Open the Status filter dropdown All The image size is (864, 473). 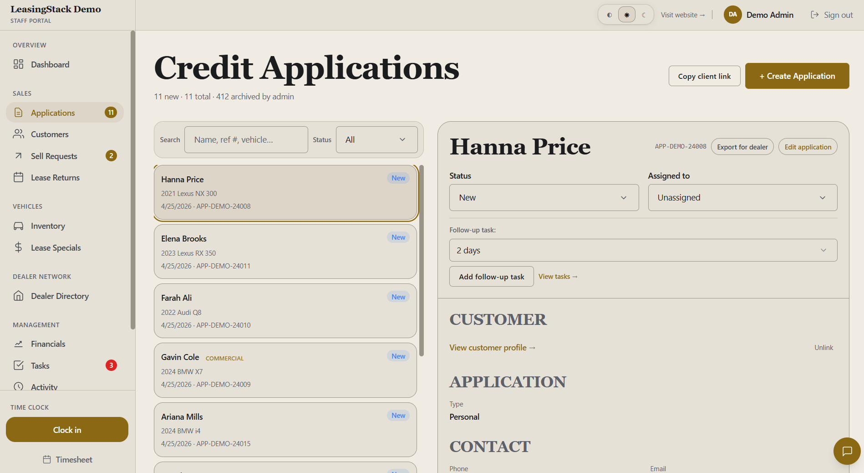click(x=376, y=139)
